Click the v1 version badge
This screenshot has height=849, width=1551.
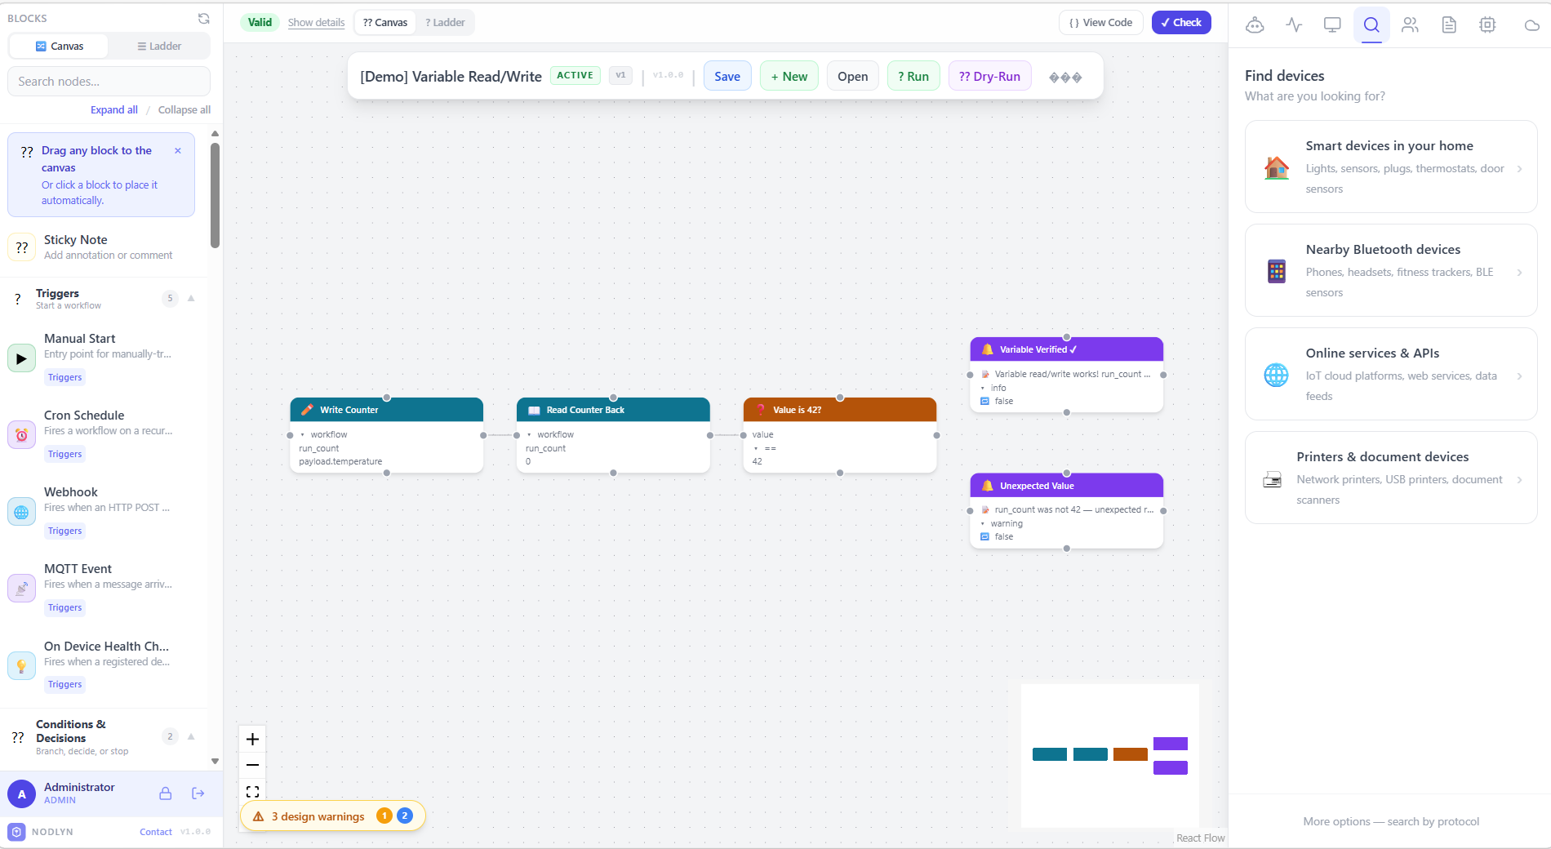point(620,75)
